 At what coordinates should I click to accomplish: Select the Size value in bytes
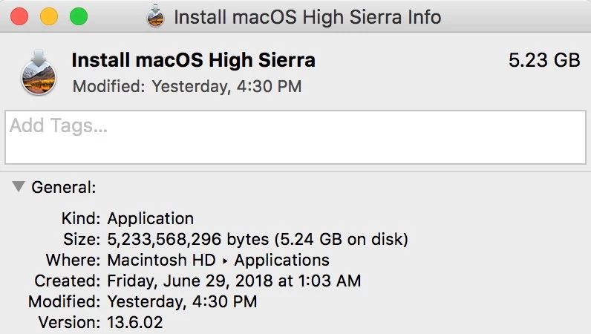point(258,240)
